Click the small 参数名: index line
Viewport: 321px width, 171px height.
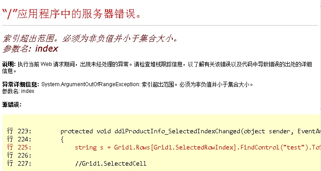(x=18, y=91)
